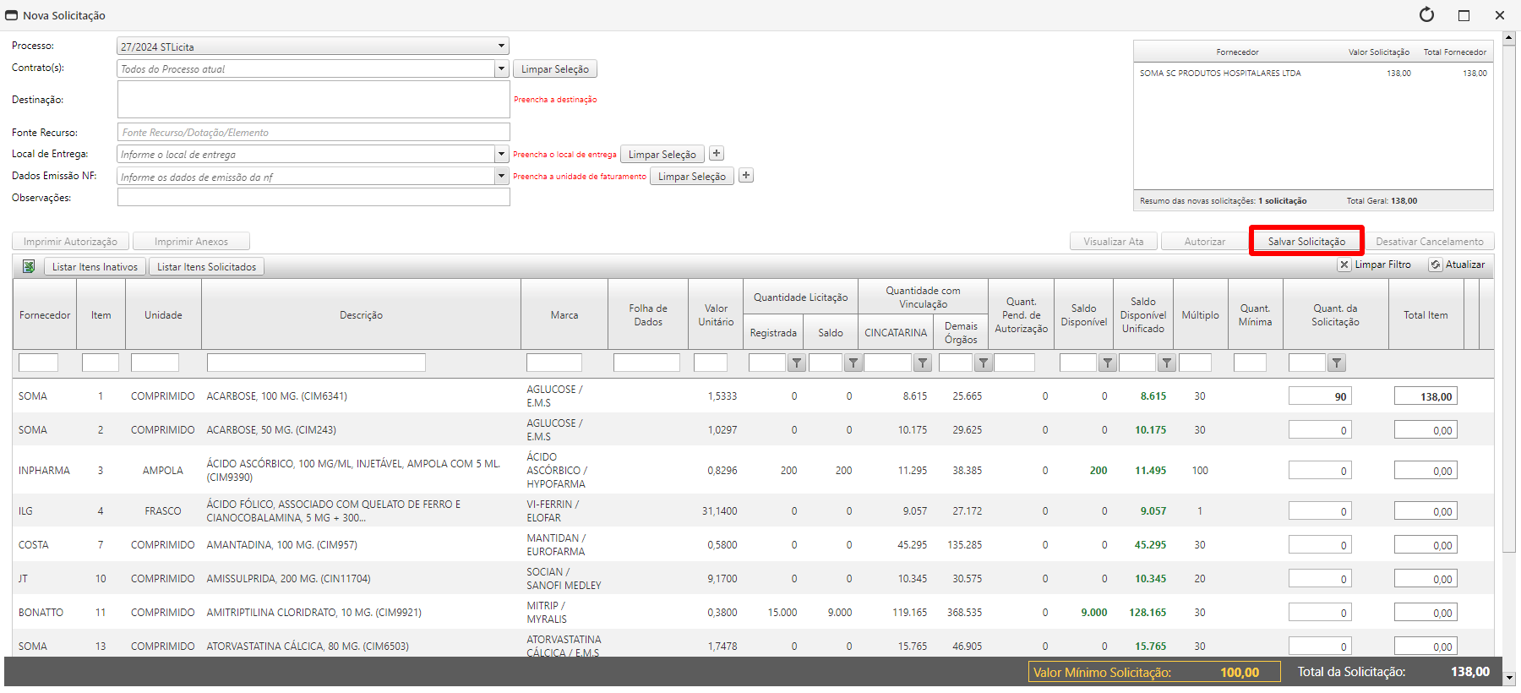
Task: Click Listar Itens Inativos
Action: coord(95,267)
